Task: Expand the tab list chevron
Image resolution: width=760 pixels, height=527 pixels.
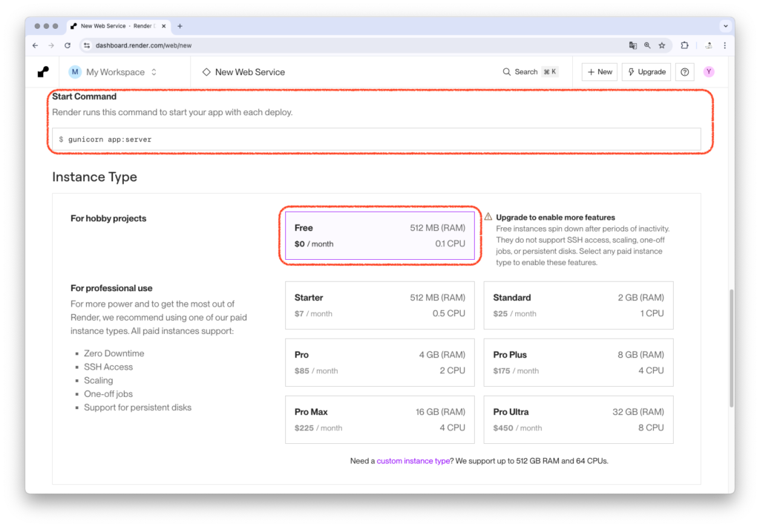Action: pyautogui.click(x=725, y=26)
